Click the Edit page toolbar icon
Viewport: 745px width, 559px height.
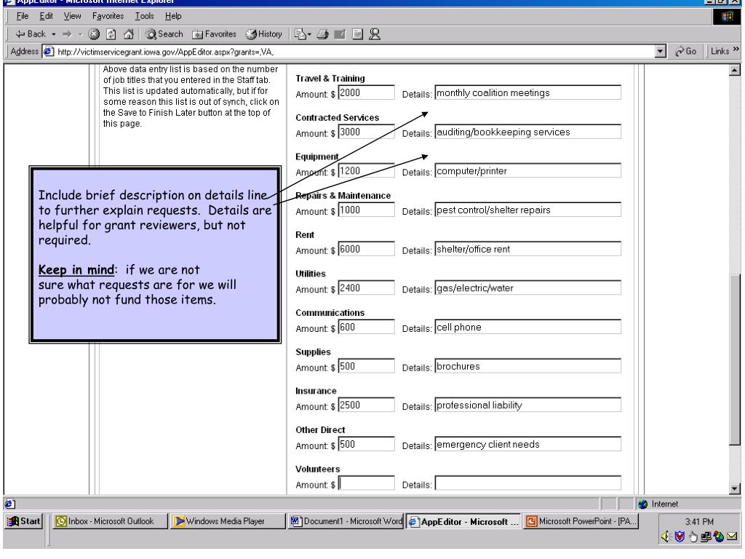click(x=340, y=34)
